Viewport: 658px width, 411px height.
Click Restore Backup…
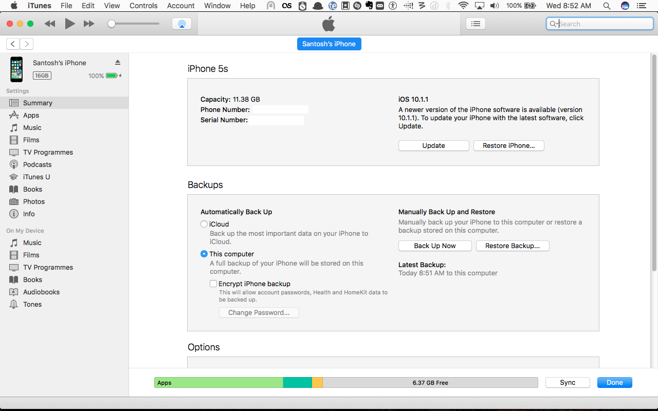[513, 246]
